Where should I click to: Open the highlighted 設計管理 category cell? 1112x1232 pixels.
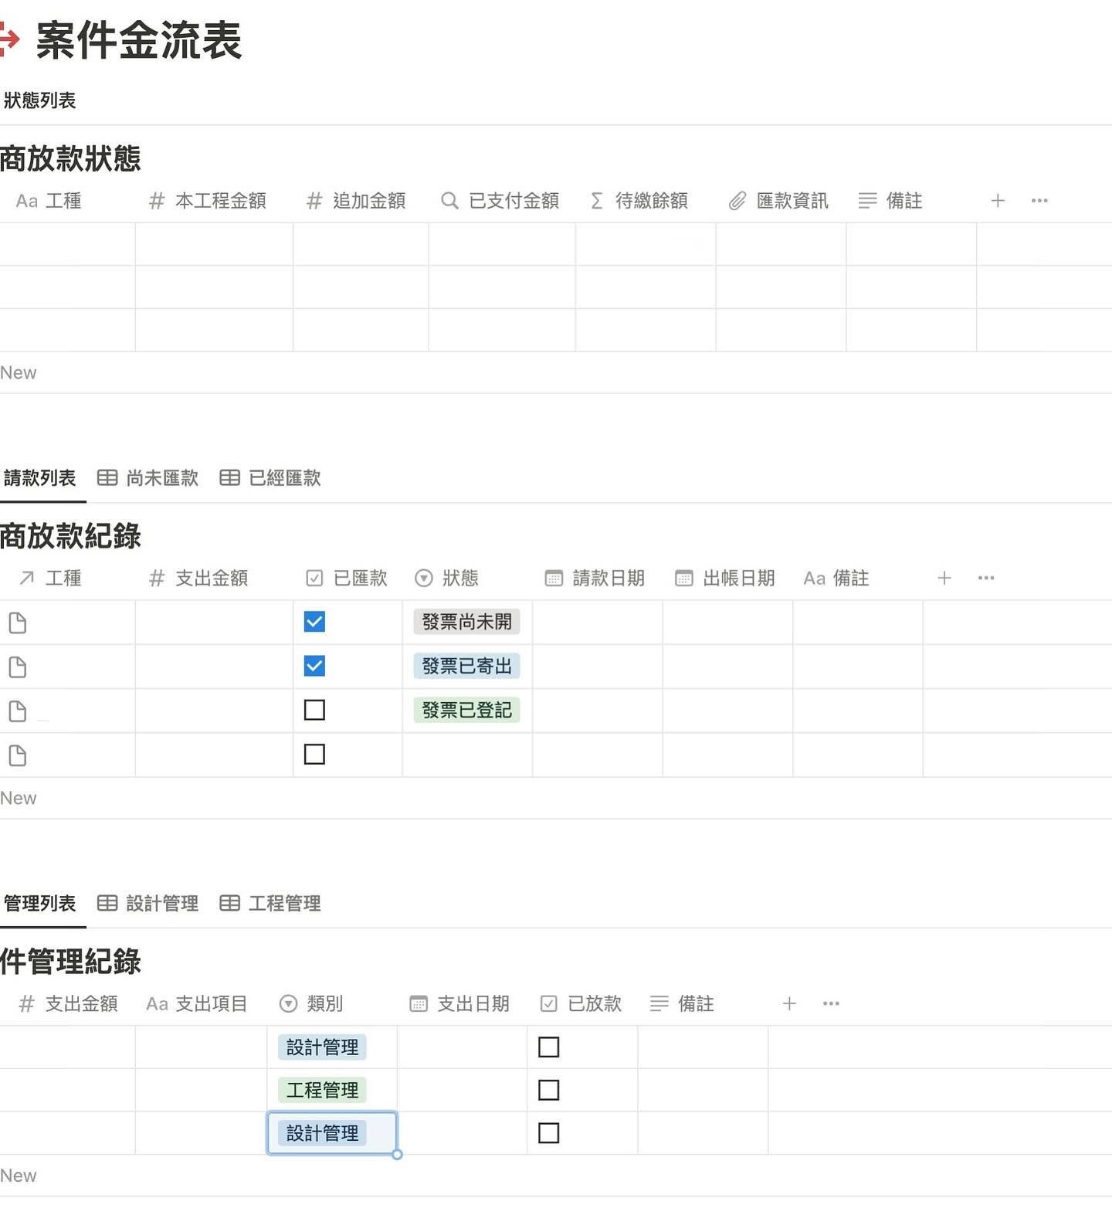332,1133
